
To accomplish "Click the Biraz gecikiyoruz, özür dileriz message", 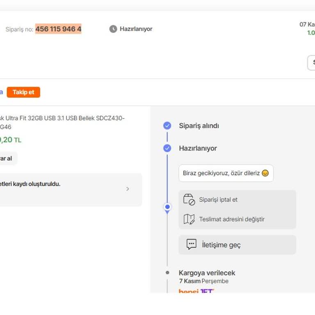I will click(x=226, y=173).
